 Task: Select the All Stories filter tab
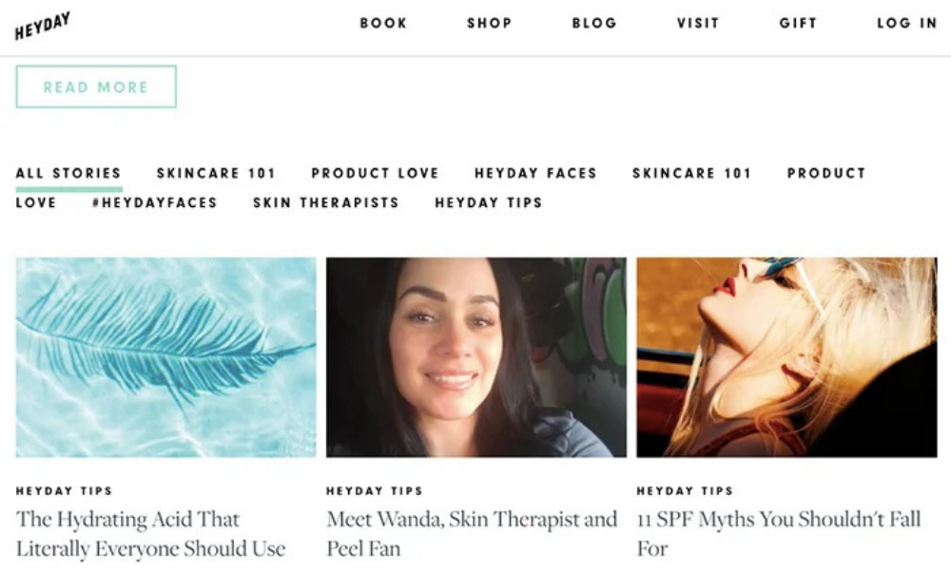(68, 173)
